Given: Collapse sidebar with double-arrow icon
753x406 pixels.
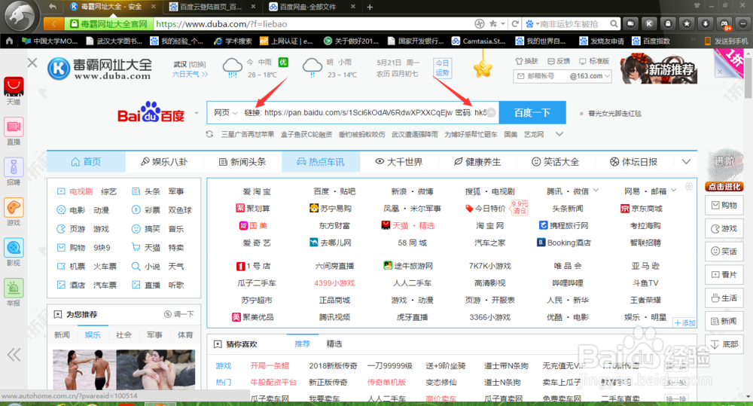Looking at the screenshot, I should point(14,355).
